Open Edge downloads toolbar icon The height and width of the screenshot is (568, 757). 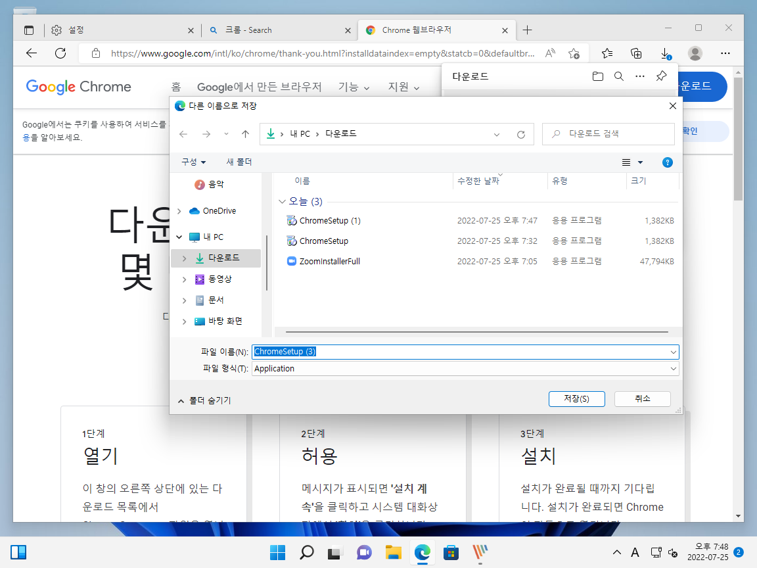click(665, 53)
